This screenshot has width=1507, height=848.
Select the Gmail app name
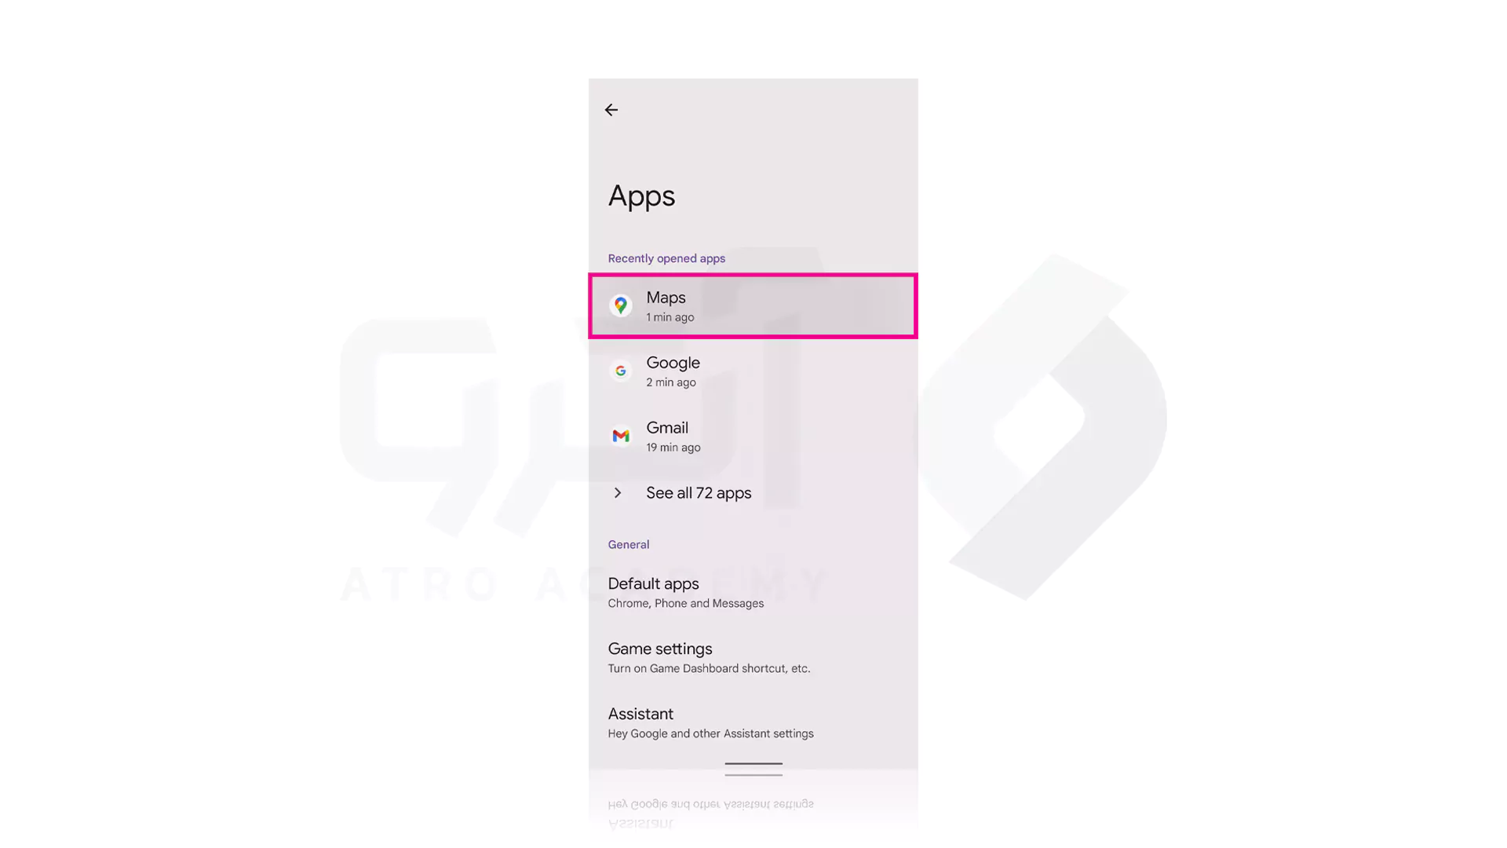[667, 428]
